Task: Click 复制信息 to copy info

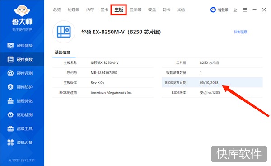Action: coord(240,32)
